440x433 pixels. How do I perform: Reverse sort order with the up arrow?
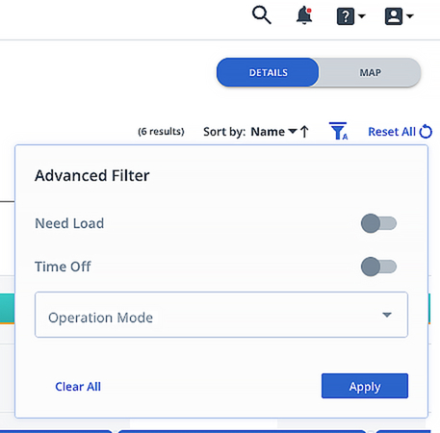tap(304, 132)
